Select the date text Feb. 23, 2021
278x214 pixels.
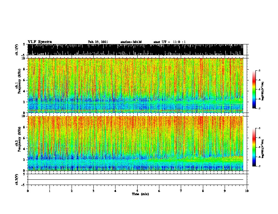(98, 42)
